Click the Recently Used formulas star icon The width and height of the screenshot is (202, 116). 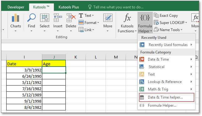pyautogui.click(x=142, y=45)
